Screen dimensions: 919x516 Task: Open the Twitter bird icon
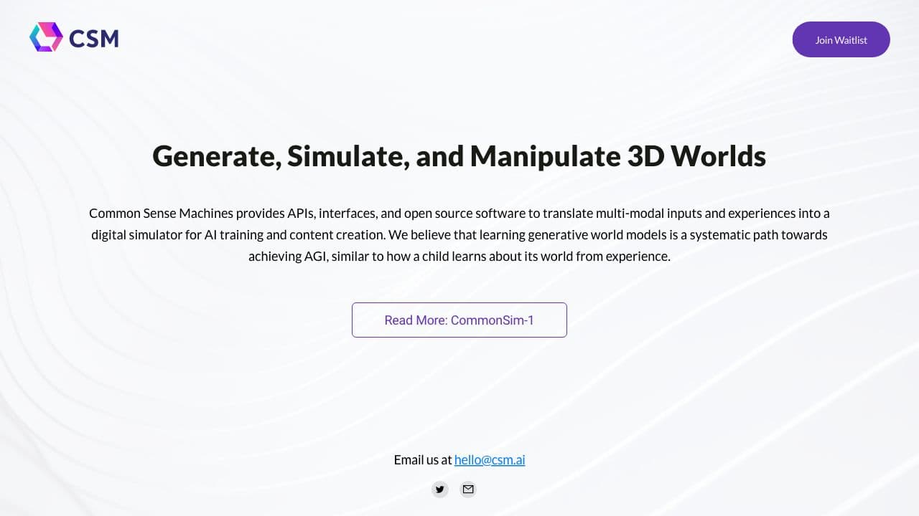[x=439, y=489]
